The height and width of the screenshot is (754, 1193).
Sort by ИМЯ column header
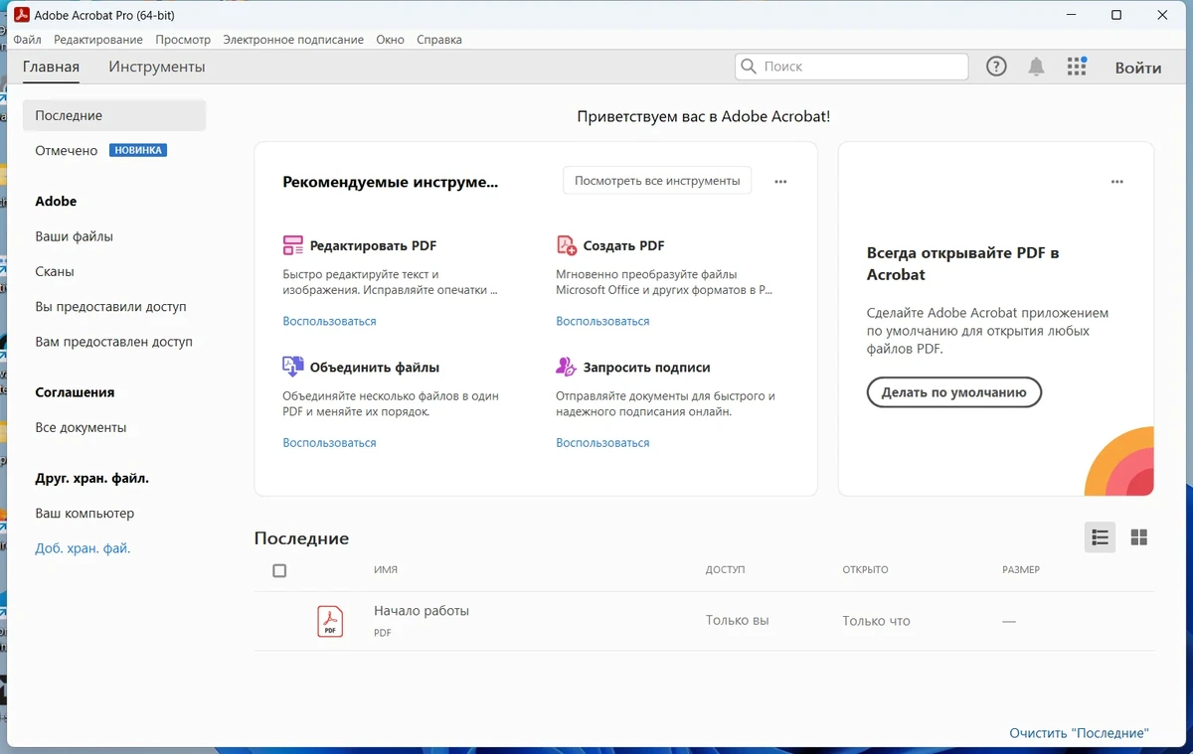point(386,570)
